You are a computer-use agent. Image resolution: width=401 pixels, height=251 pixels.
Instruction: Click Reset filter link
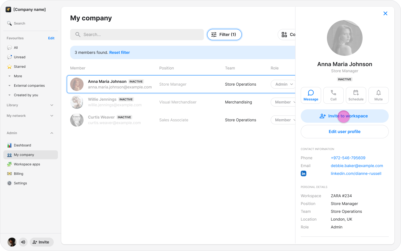click(x=119, y=52)
